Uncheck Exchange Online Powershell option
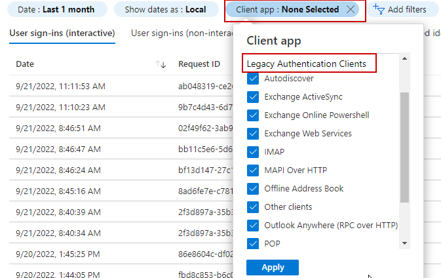This screenshot has width=441, height=278. [x=253, y=115]
